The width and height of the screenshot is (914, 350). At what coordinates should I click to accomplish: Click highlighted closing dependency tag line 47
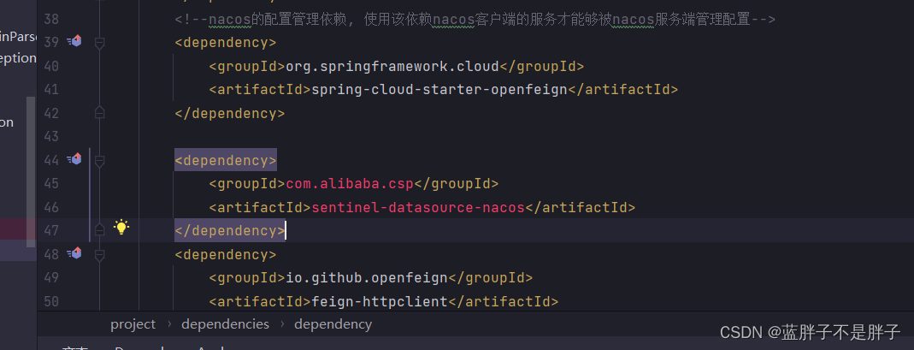pyautogui.click(x=230, y=230)
